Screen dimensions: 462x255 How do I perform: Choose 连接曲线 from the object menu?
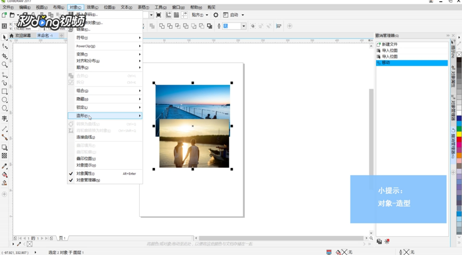click(105, 137)
